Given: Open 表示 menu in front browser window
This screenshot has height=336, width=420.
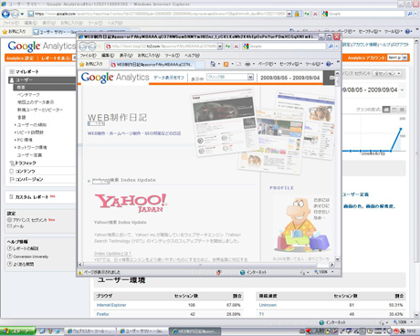Looking at the screenshot, I should (x=126, y=56).
